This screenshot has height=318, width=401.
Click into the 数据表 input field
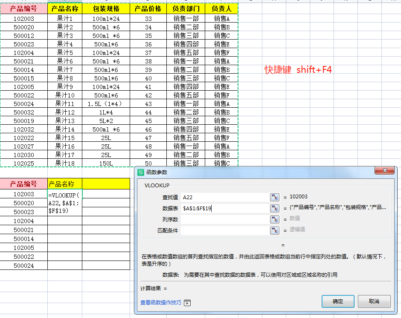coord(225,208)
